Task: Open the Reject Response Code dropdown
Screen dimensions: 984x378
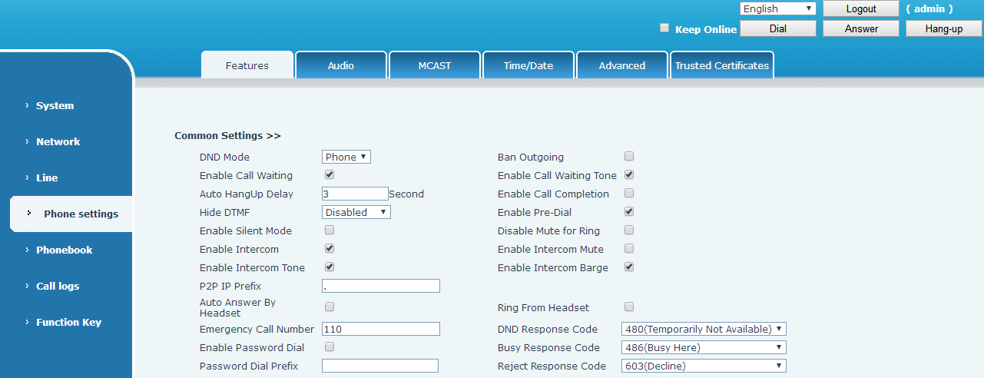Action: [703, 366]
